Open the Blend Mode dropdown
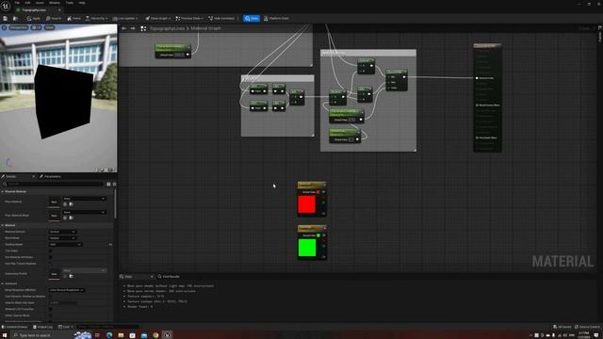Screen dimensions: 603x339 (62, 238)
